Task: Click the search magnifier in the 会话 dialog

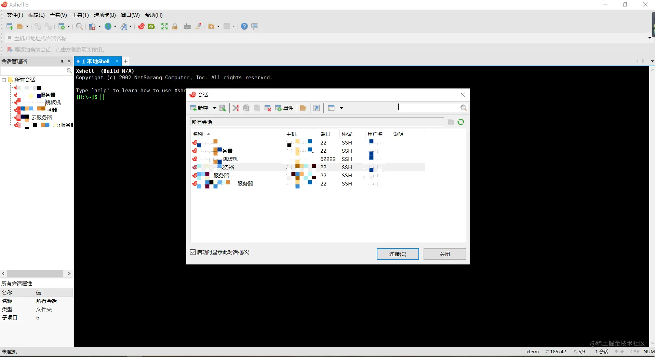Action: pyautogui.click(x=464, y=108)
